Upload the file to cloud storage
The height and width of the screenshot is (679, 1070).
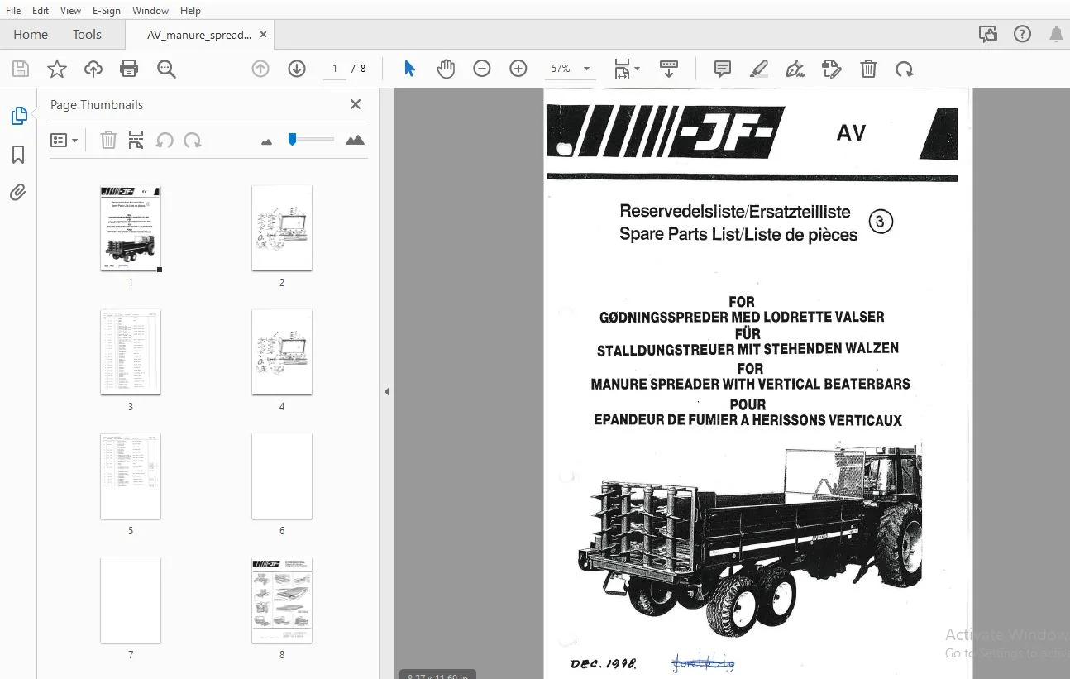93,69
